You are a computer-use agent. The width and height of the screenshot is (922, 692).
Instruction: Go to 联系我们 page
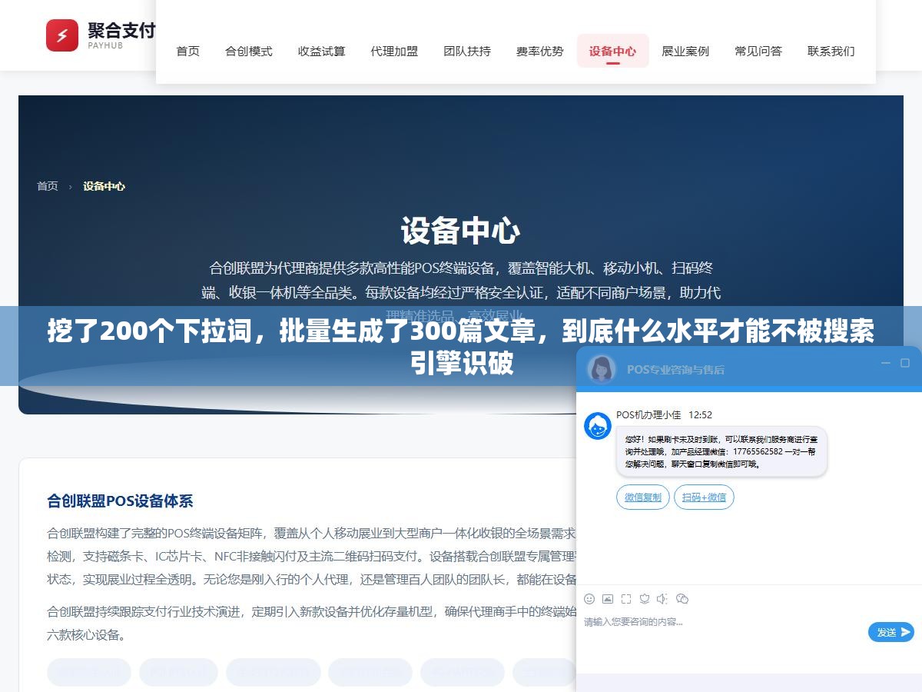tap(831, 52)
